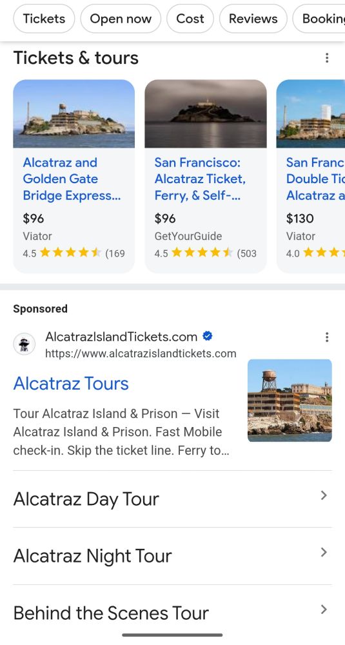This screenshot has width=345, height=645.
Task: Open the $130 Viator Double Ticket card
Action: pyautogui.click(x=311, y=176)
